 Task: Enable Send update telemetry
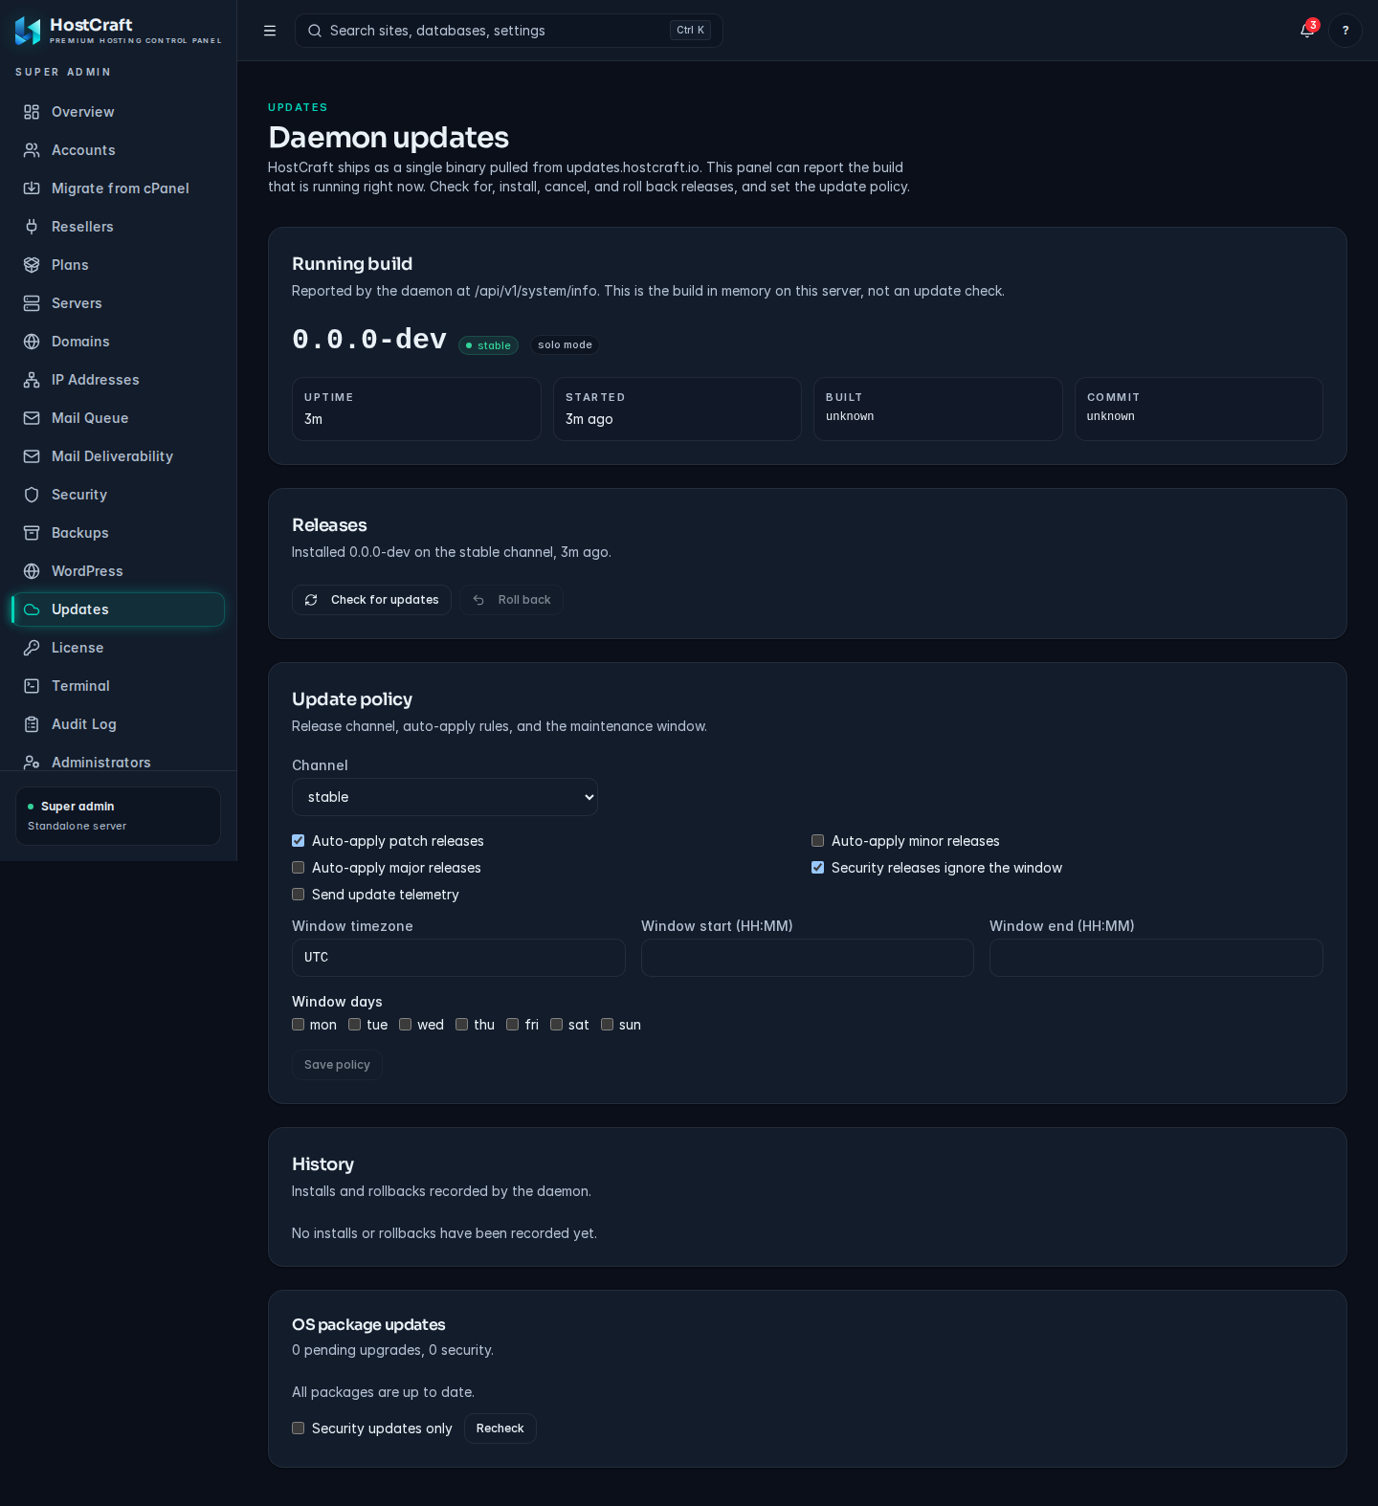(299, 895)
